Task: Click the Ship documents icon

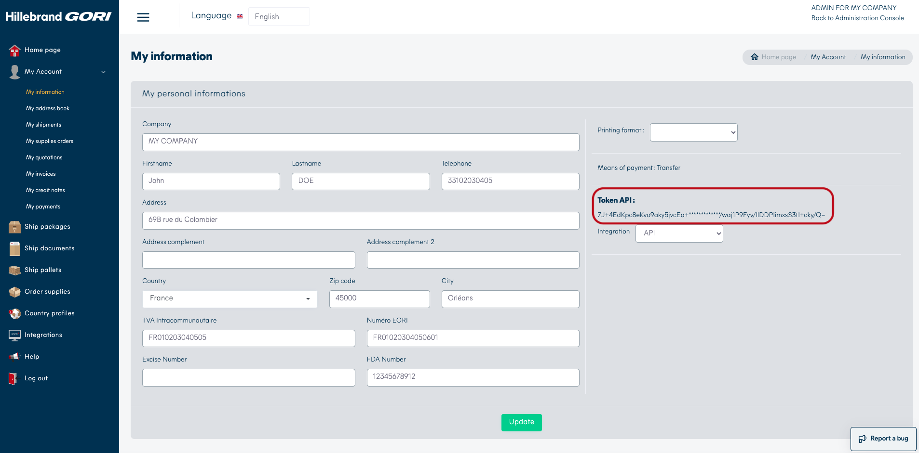Action: (14, 248)
